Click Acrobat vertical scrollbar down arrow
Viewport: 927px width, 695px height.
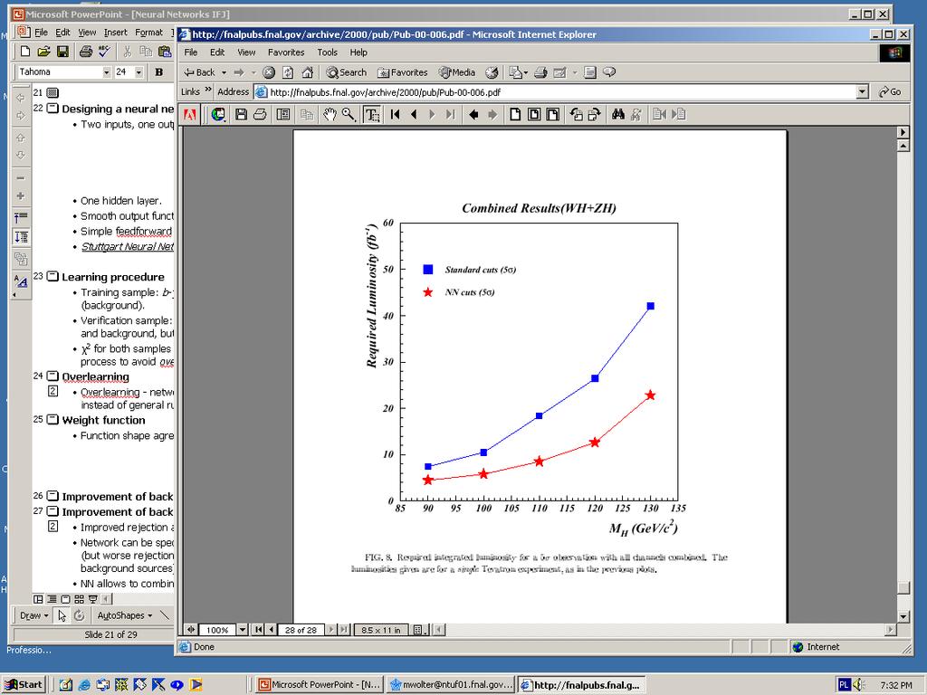point(903,616)
